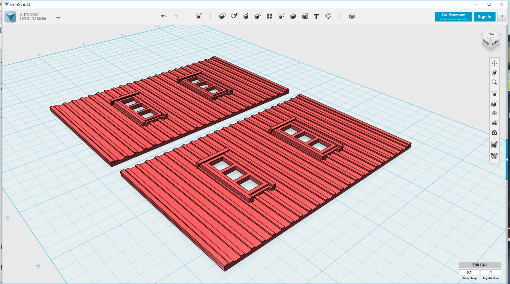This screenshot has height=284, width=510.
Task: Toggle the grid visibility icon
Action: point(494,123)
